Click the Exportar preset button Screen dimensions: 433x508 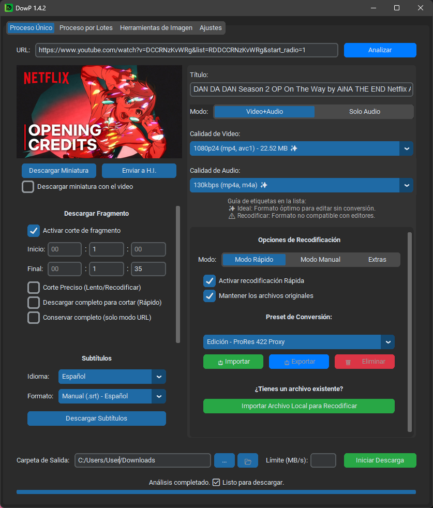299,362
